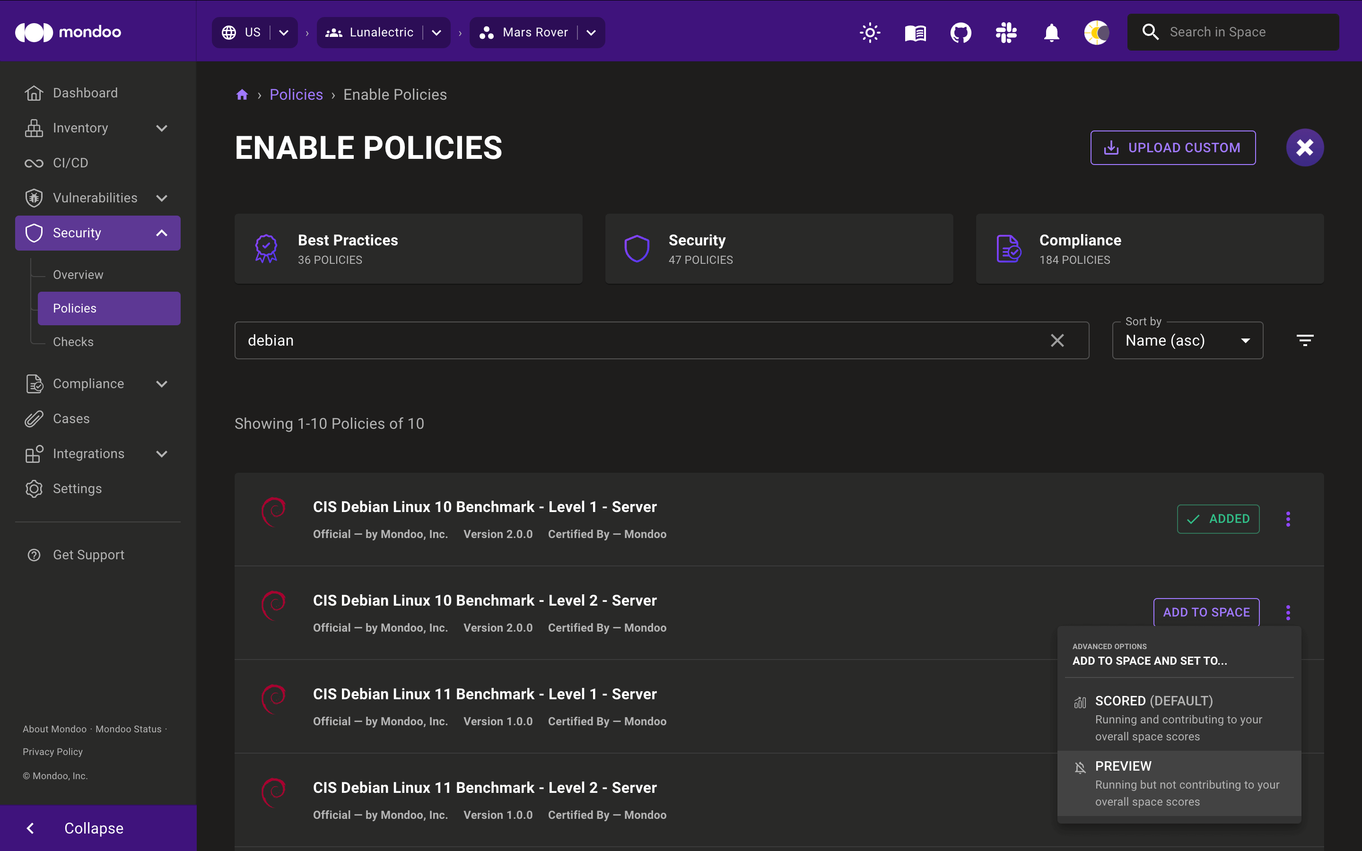Click the search magnifier icon

(x=1151, y=32)
